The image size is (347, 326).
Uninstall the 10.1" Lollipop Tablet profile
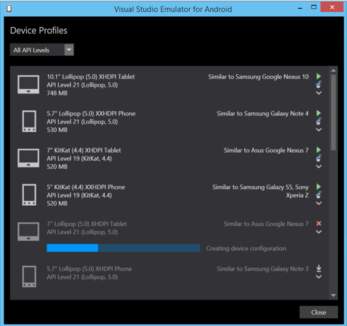(x=319, y=85)
